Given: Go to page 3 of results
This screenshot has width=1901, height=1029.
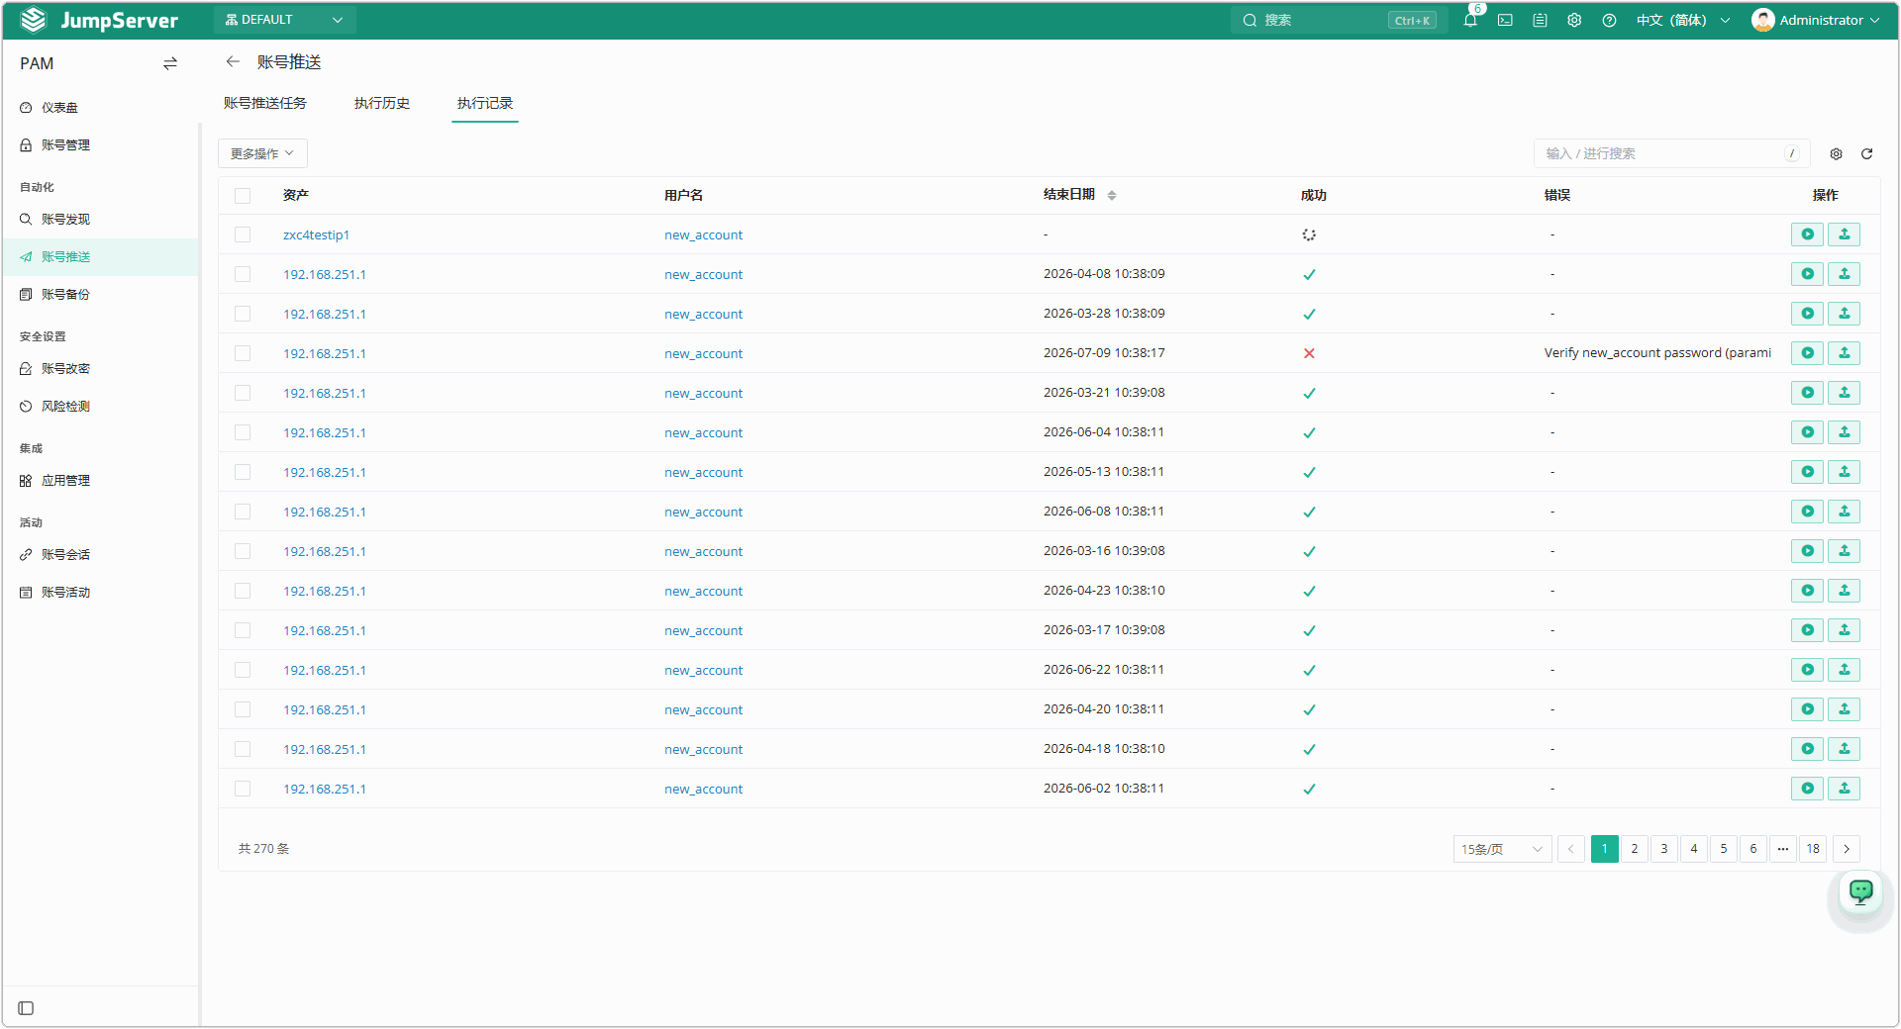Looking at the screenshot, I should (x=1664, y=849).
